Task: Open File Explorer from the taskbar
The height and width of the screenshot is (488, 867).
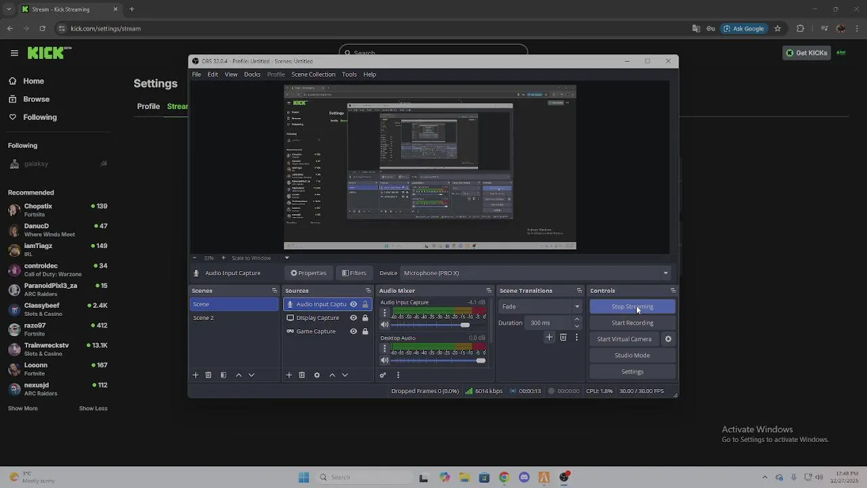Action: pos(464,477)
